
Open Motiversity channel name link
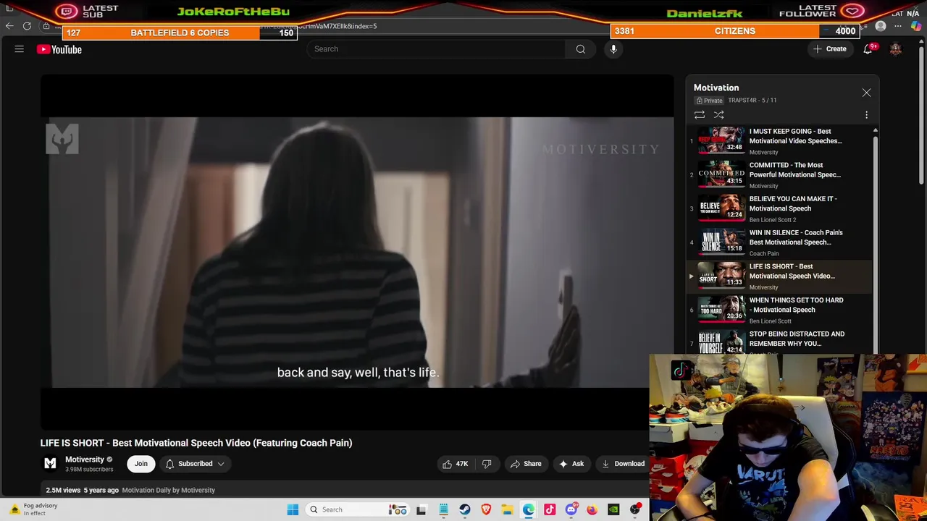tap(85, 459)
